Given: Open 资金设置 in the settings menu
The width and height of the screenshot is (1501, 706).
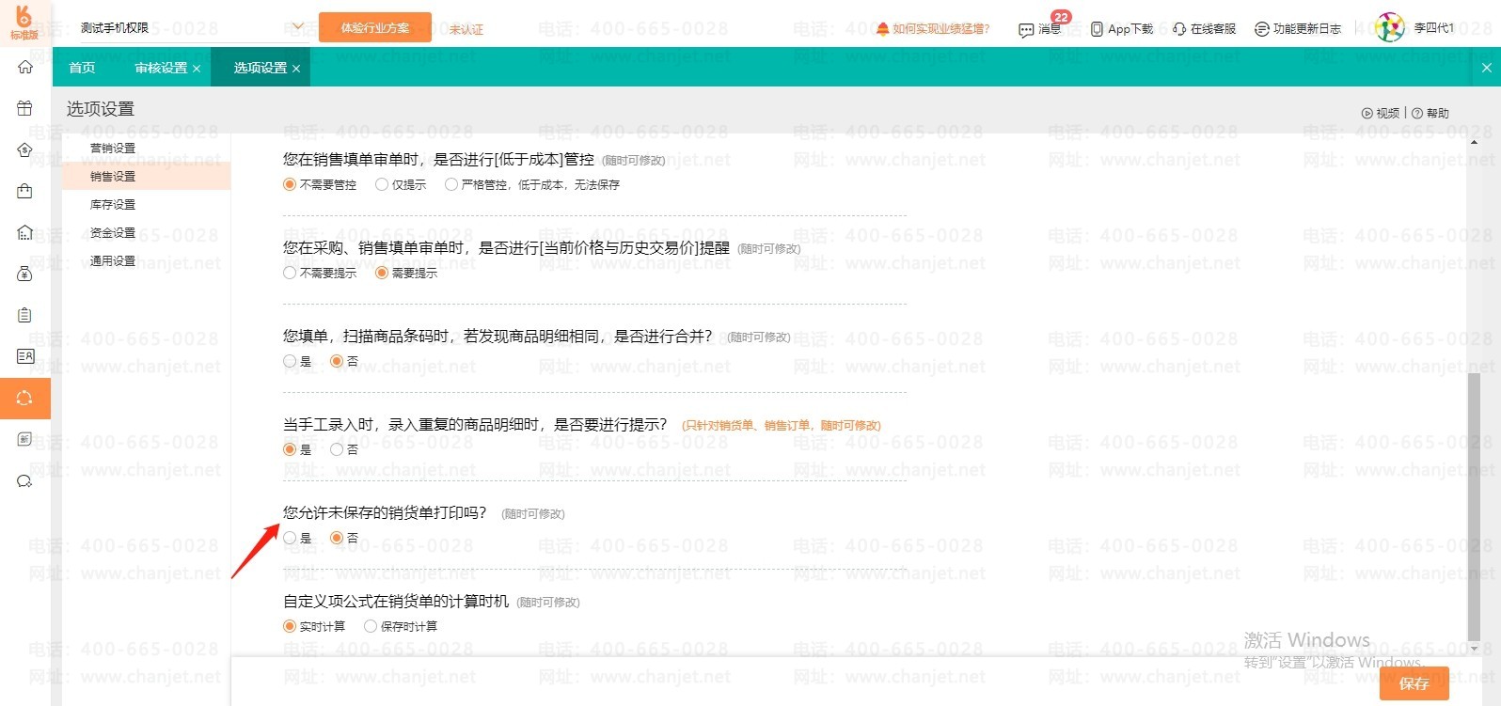Looking at the screenshot, I should 113,232.
